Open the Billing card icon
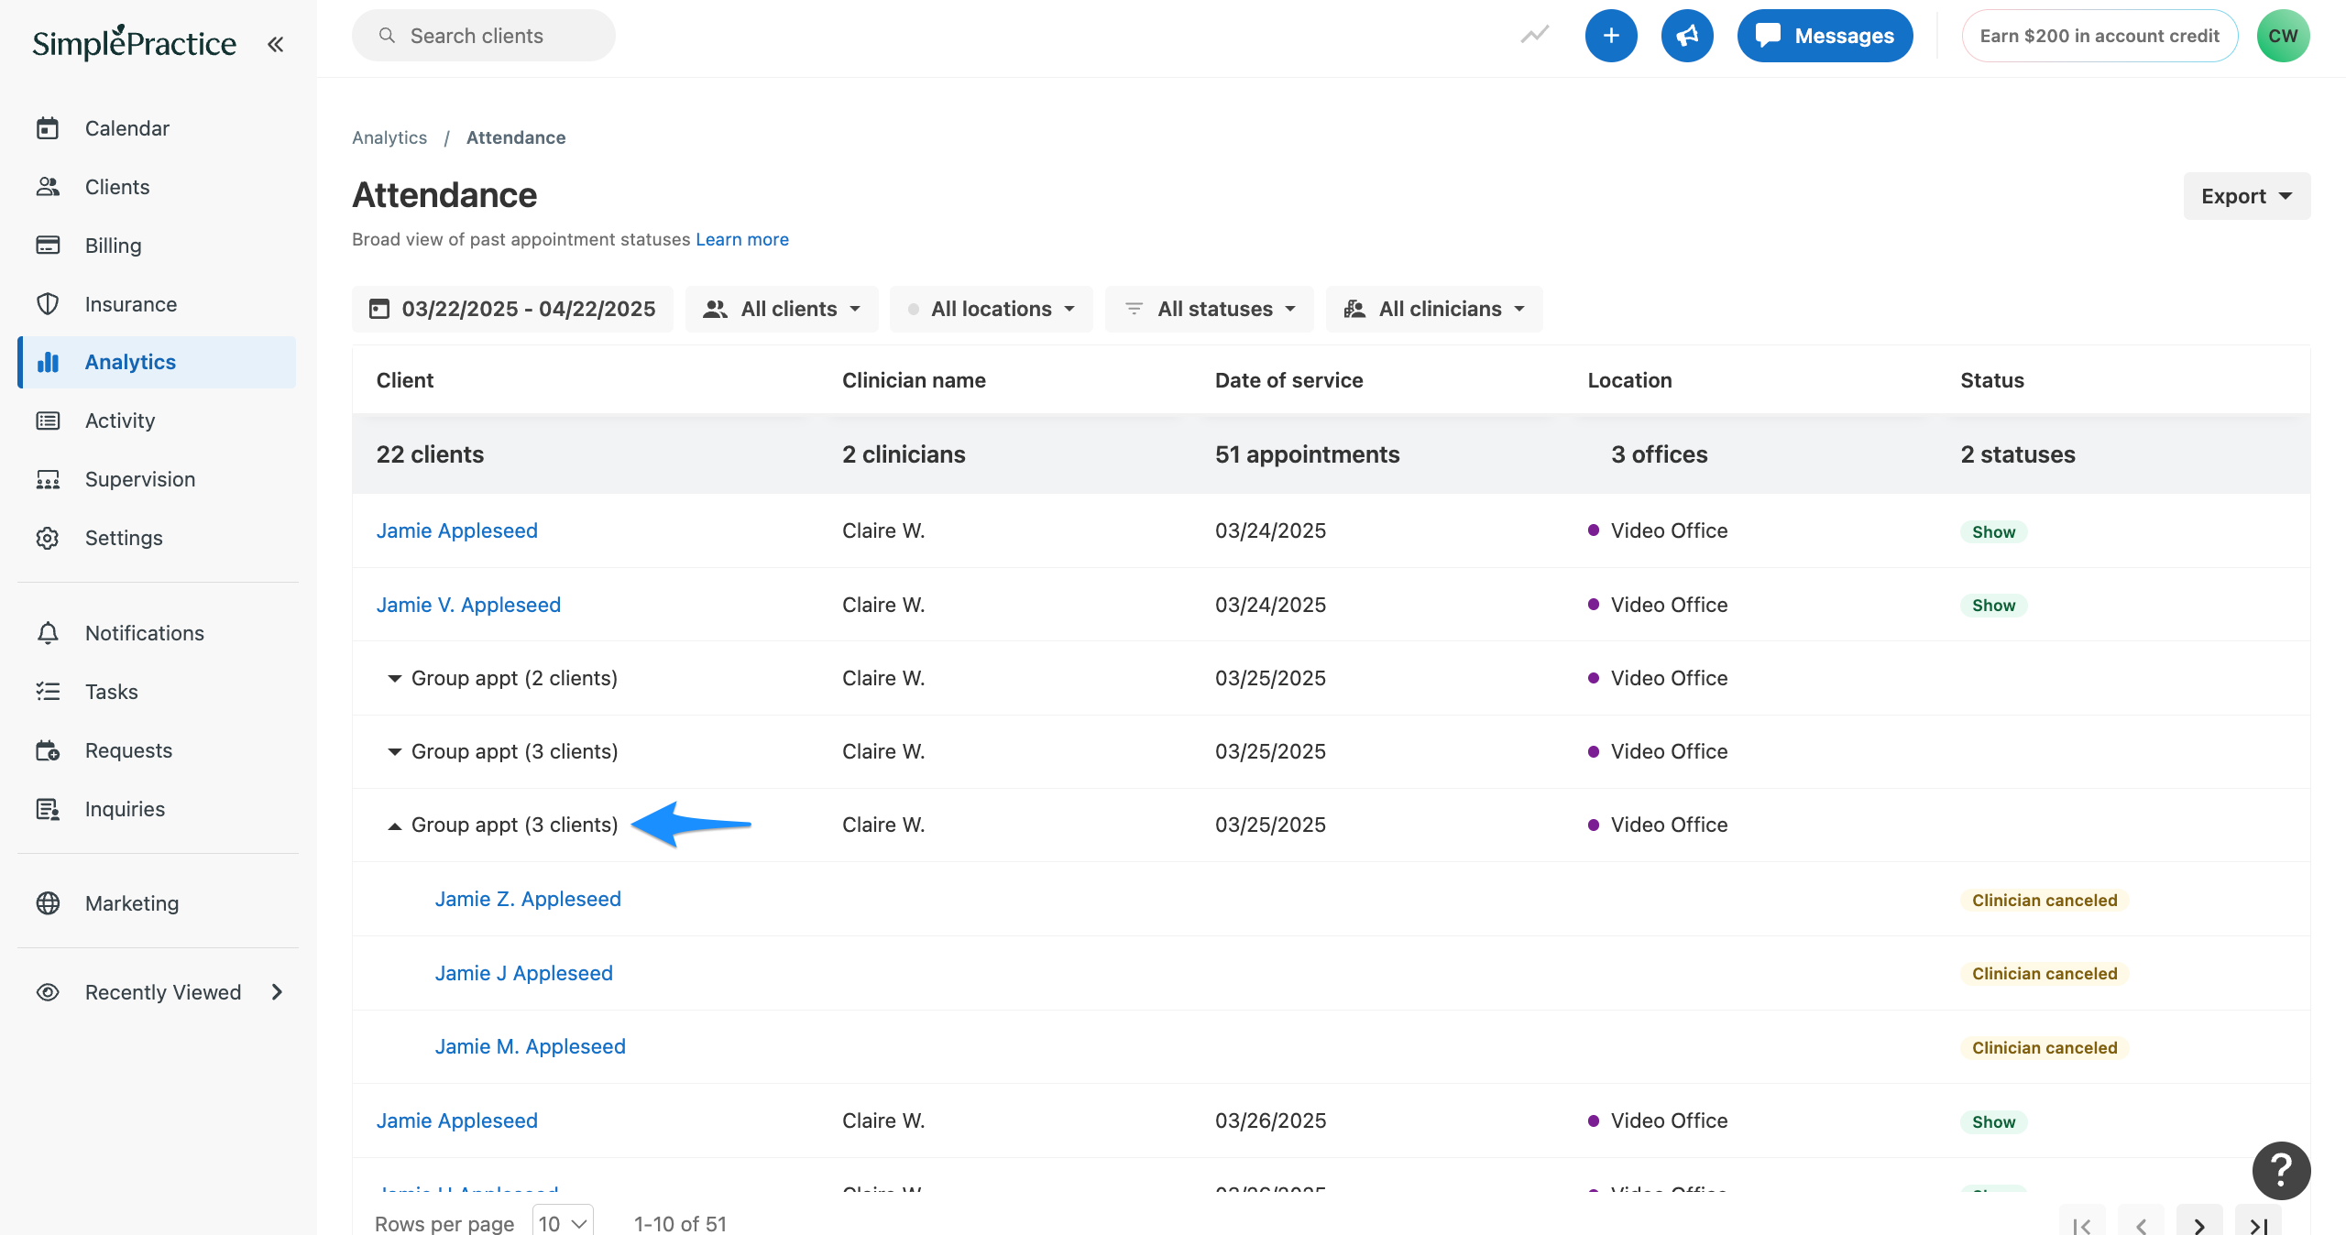Viewport: 2346px width, 1235px height. 48,246
